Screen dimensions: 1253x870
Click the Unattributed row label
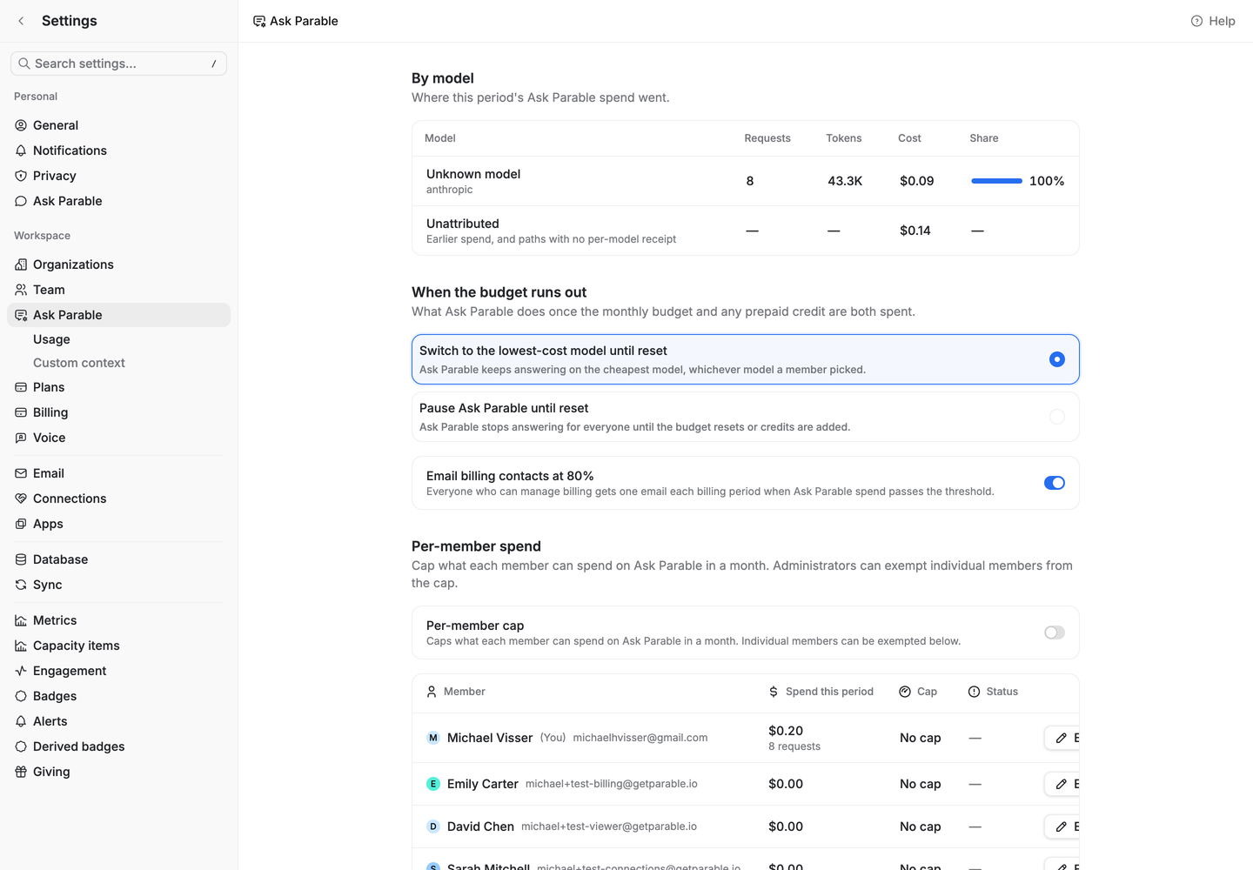(463, 224)
